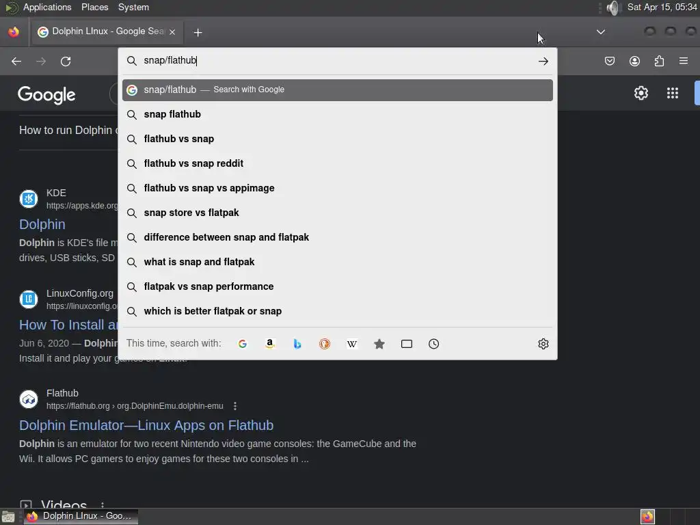
Task: Close the Dolphin LInux Google Search tab
Action: pyautogui.click(x=172, y=31)
